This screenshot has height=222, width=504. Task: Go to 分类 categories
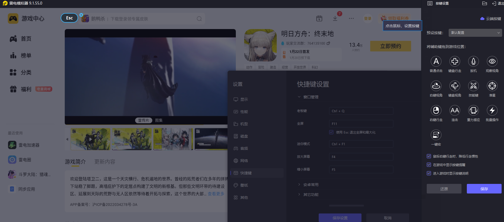(x=21, y=72)
